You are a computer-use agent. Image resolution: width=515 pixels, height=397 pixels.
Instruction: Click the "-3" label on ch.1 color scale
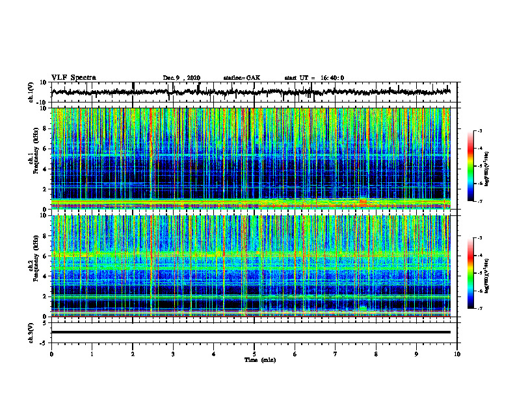click(479, 130)
